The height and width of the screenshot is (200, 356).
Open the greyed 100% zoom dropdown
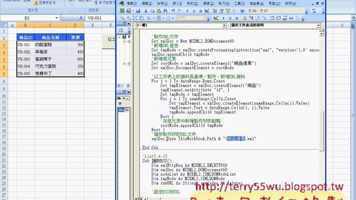click(204, 18)
